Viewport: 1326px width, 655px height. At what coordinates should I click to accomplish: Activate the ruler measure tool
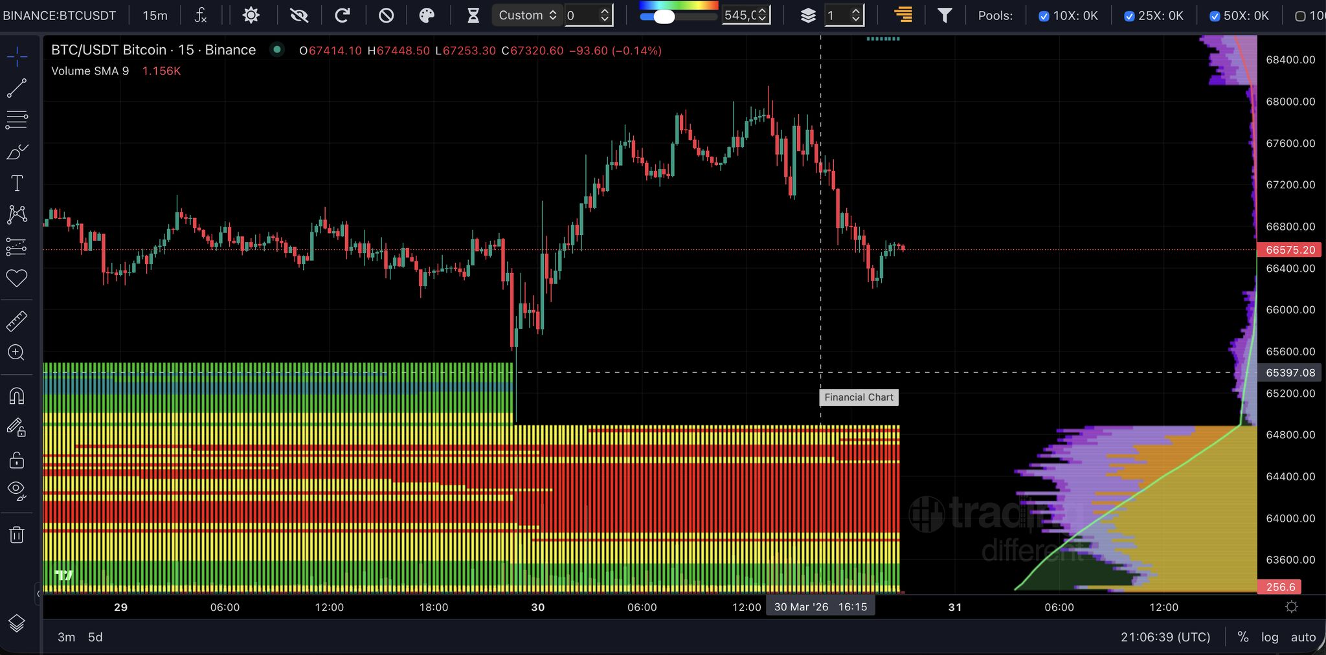click(x=17, y=321)
